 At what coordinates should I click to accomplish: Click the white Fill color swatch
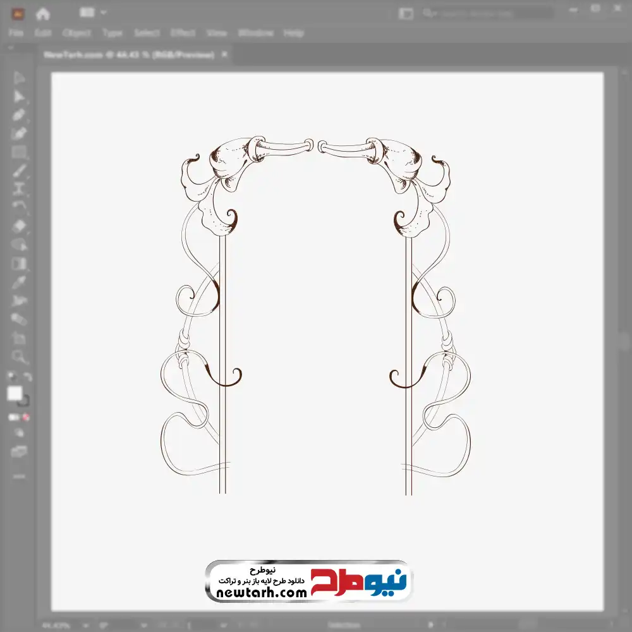[15, 394]
